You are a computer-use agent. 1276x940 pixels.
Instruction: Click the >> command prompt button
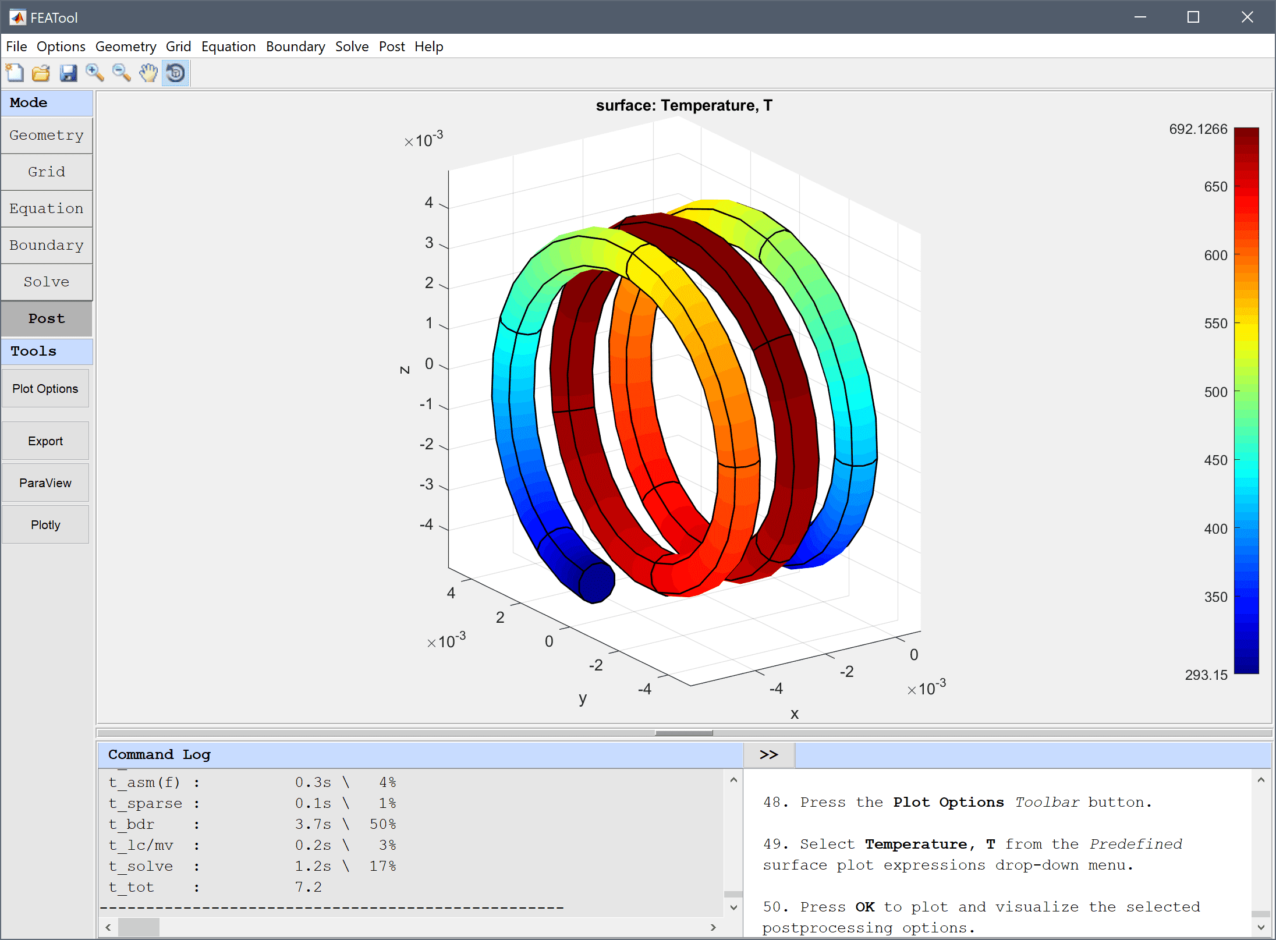pyautogui.click(x=769, y=754)
